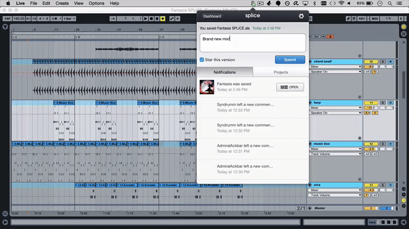Toggle track activator 12 on chord swell

[x=371, y=61]
